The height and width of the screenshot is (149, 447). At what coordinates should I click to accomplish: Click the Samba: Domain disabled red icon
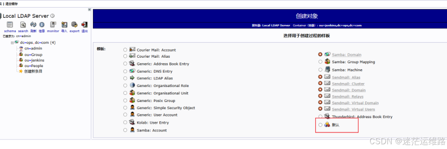point(320,55)
